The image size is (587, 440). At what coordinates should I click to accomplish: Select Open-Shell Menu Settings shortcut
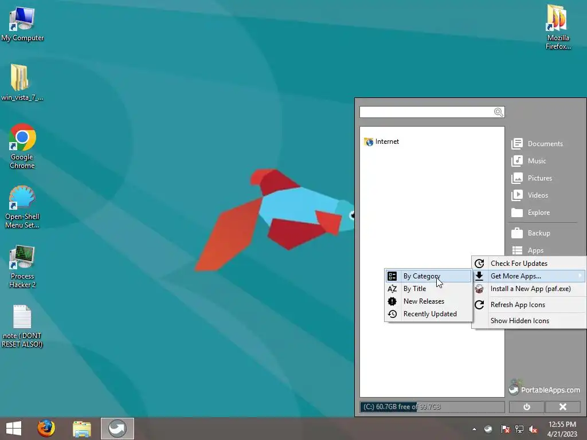tap(22, 207)
